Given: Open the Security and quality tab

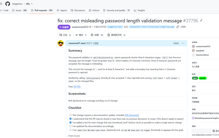Looking at the screenshot, I should [117, 10].
